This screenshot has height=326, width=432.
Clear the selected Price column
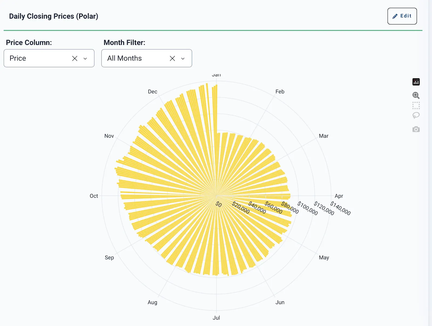75,58
